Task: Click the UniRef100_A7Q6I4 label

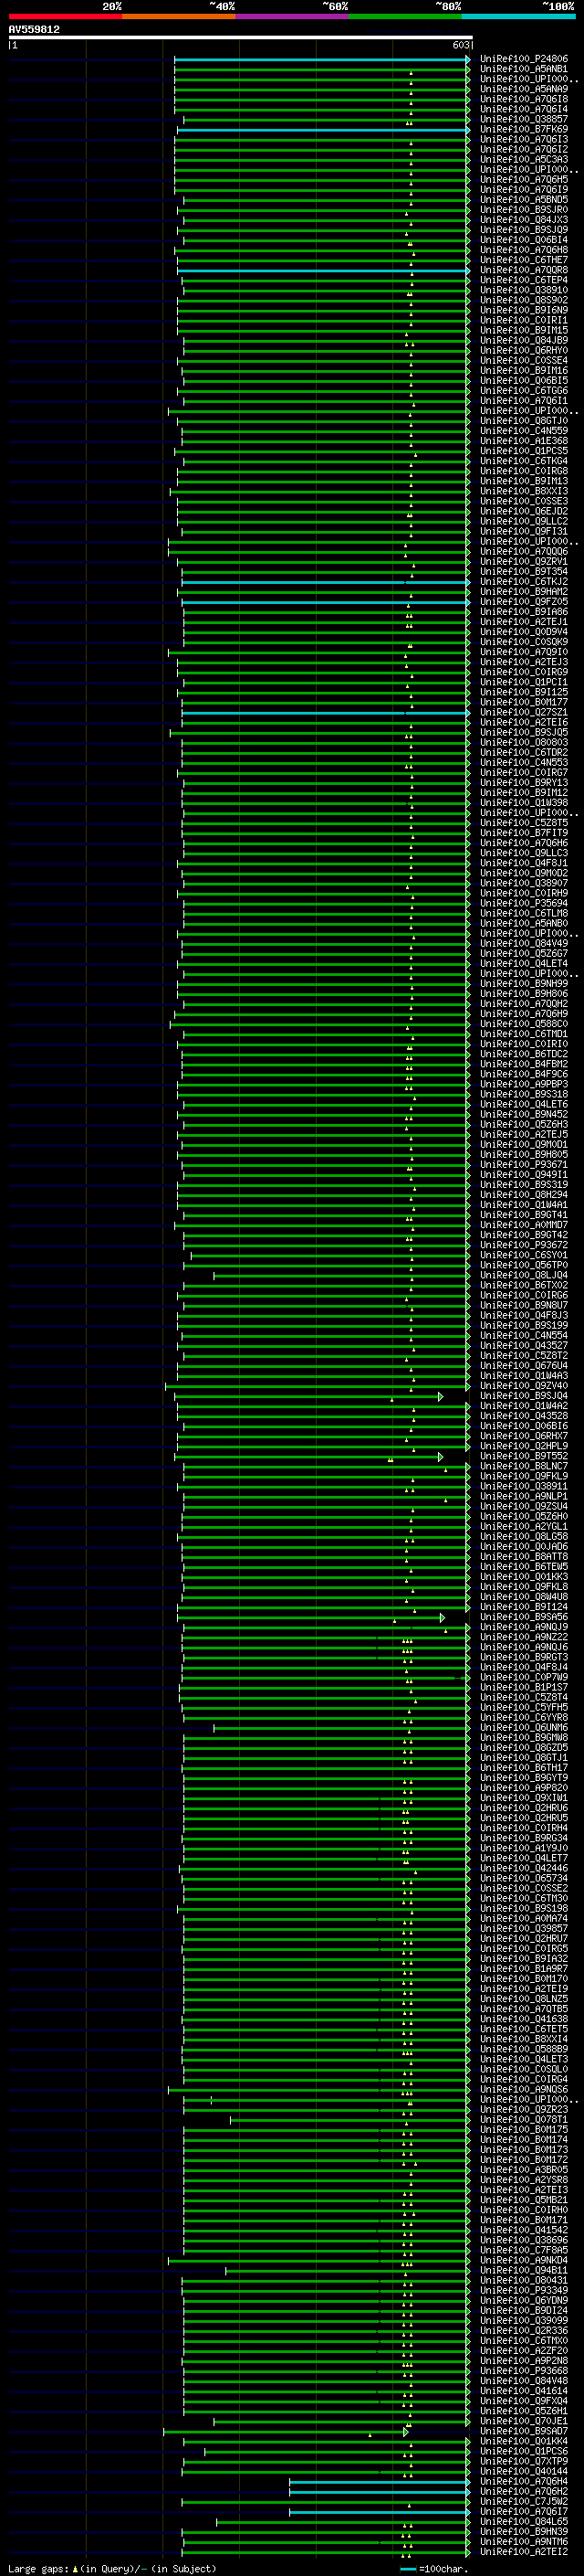Action: click(524, 109)
